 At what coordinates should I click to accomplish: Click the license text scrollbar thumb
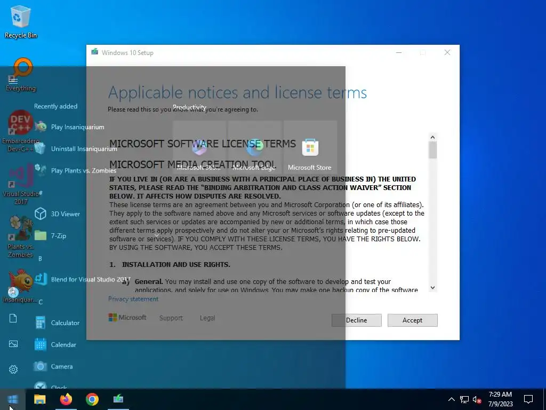432,150
